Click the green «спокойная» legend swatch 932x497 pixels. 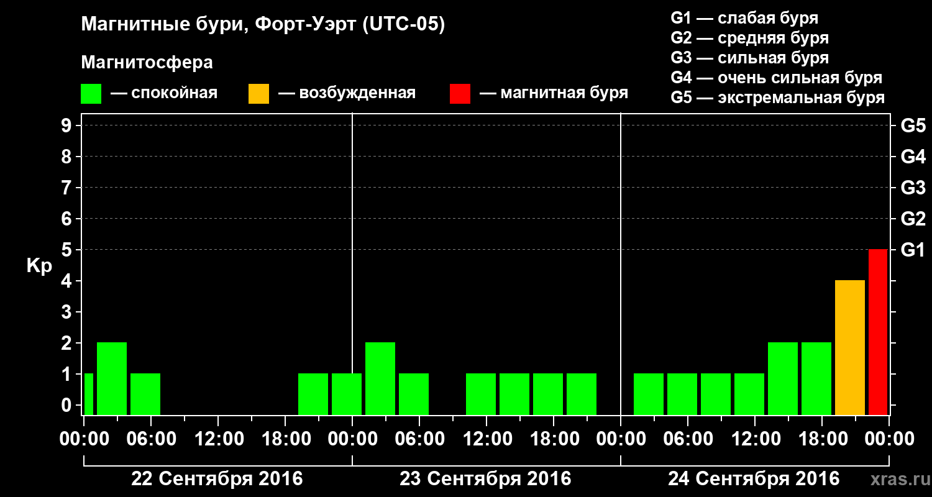pos(91,93)
